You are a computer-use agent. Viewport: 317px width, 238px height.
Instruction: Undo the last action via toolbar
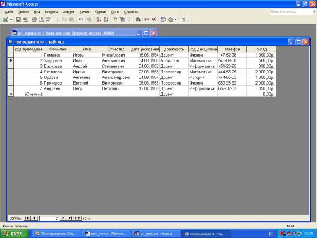81,20
